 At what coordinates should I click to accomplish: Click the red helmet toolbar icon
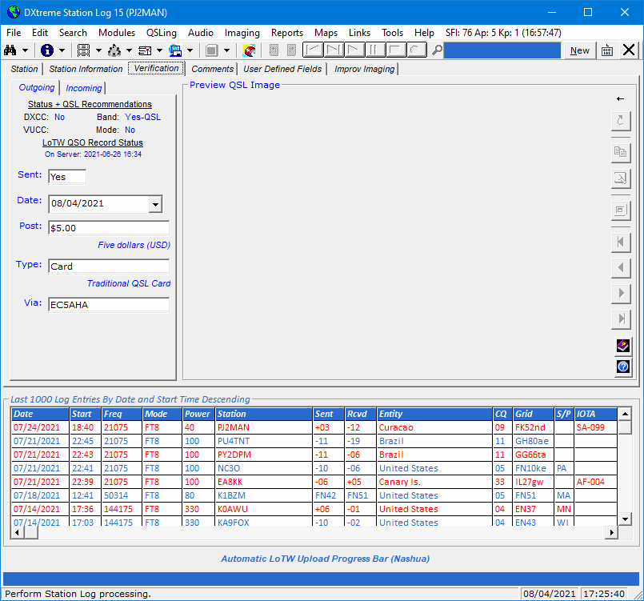pos(248,50)
